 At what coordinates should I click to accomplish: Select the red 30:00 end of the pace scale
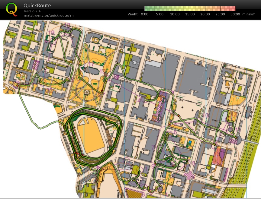point(234,8)
